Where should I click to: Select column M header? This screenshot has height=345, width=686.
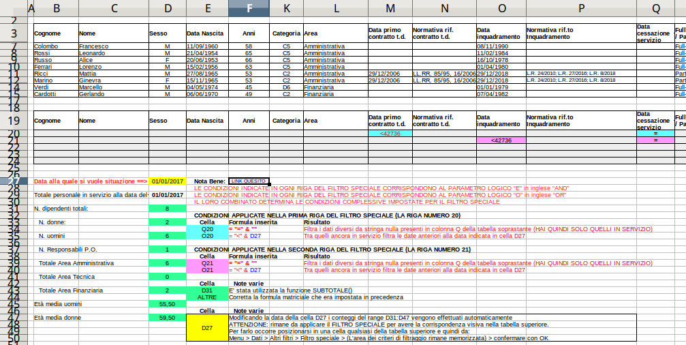389,7
